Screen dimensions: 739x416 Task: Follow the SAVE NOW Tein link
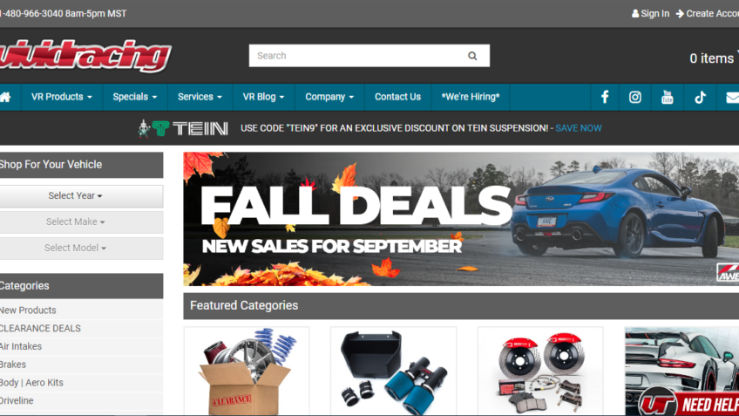click(579, 128)
